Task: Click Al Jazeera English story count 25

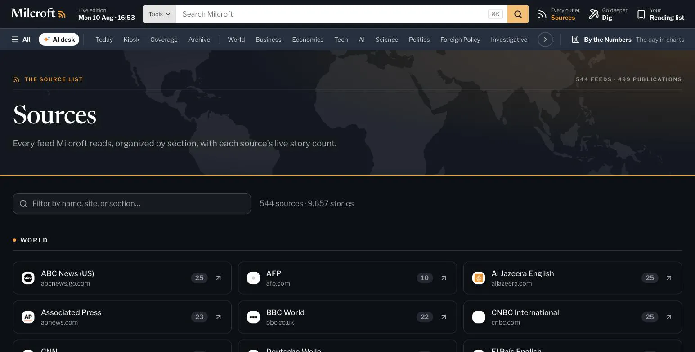Action: 650,278
